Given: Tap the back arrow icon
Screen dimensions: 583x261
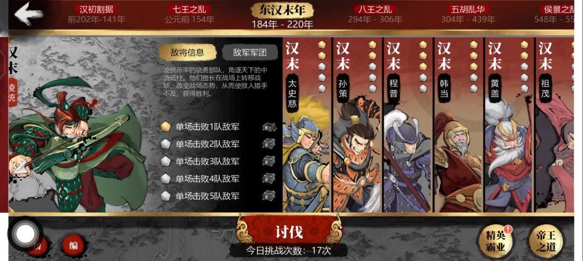Looking at the screenshot, I should pyautogui.click(x=29, y=14).
